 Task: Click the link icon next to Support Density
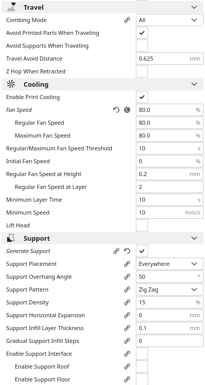click(x=127, y=302)
